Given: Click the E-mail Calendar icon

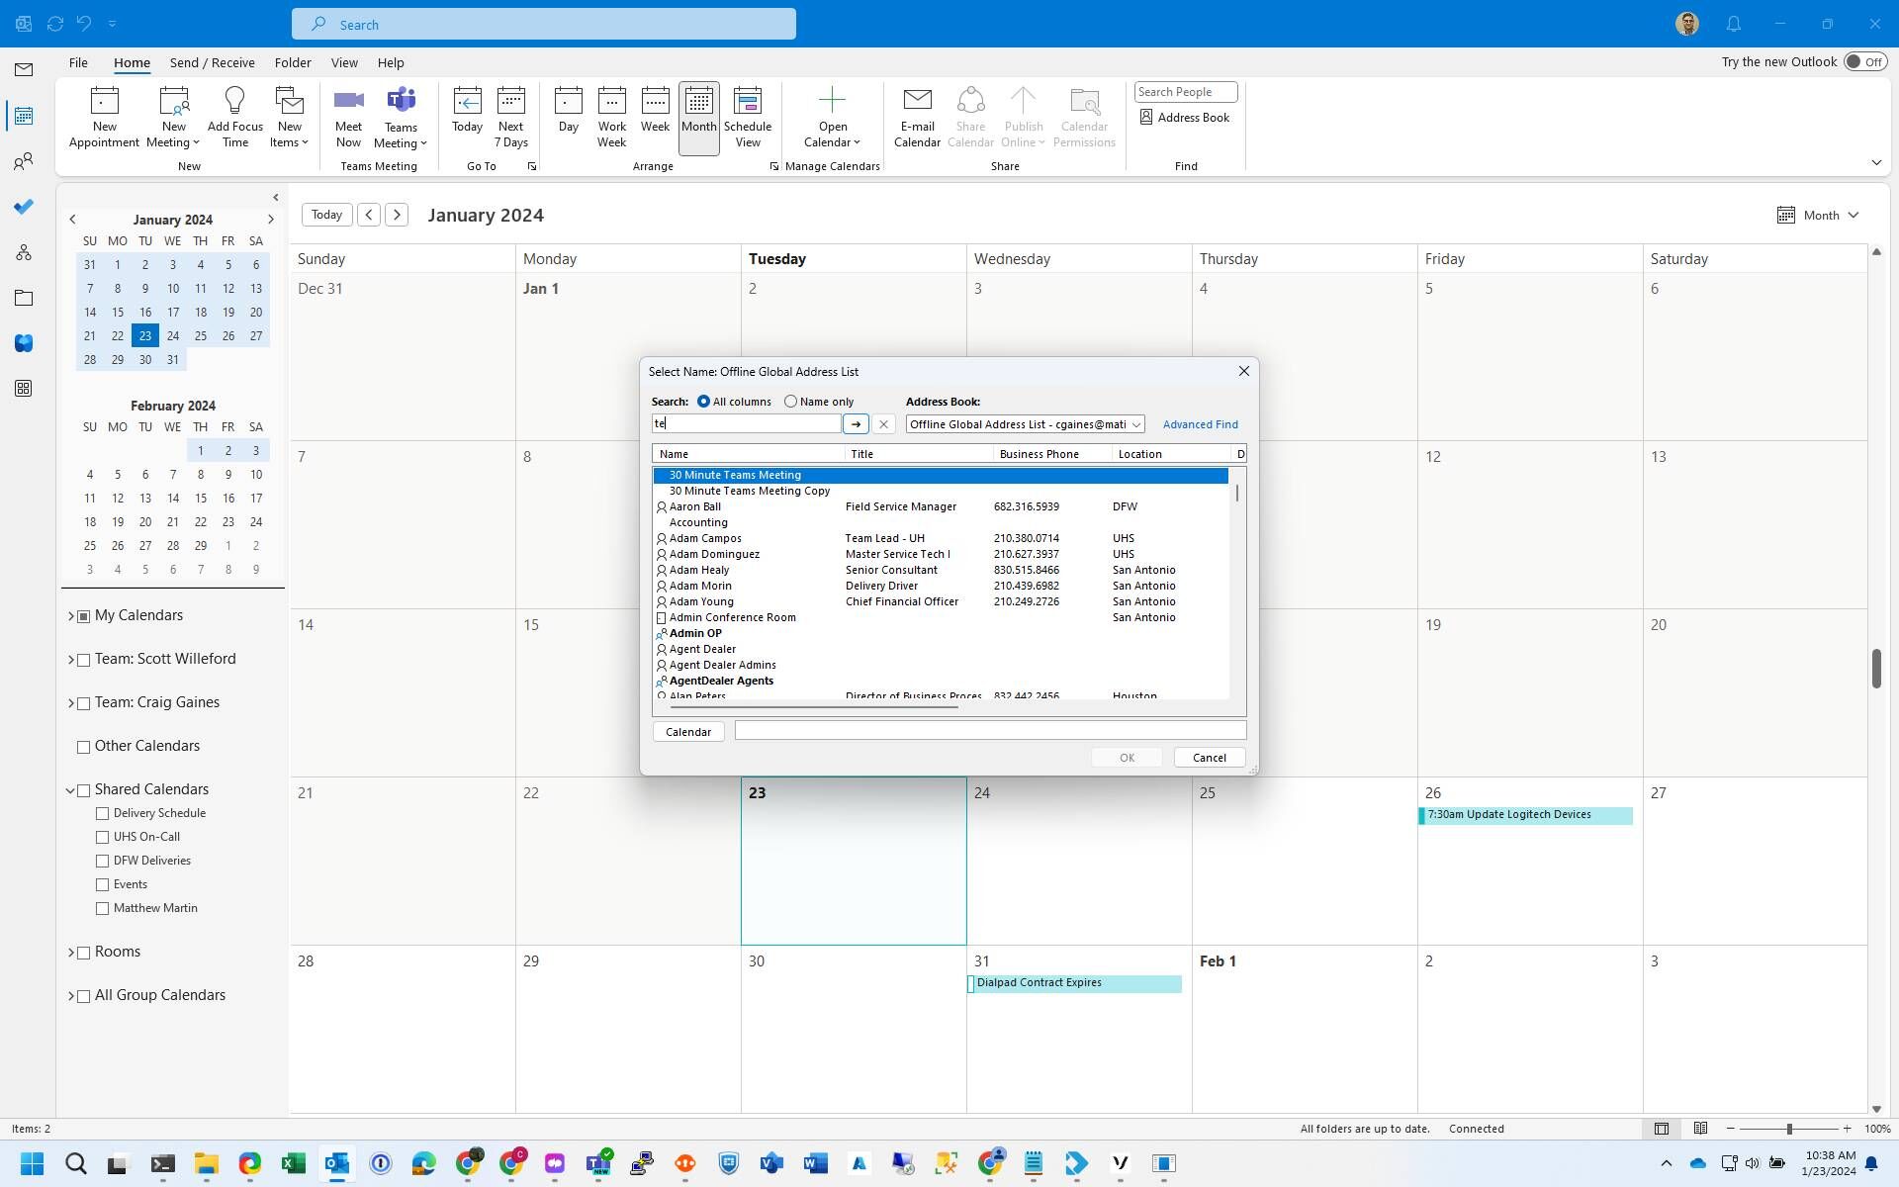Looking at the screenshot, I should (917, 101).
